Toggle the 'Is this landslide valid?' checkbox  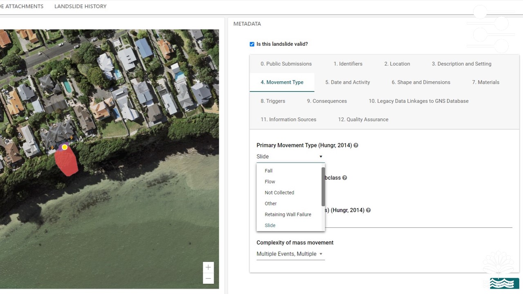[x=252, y=44]
